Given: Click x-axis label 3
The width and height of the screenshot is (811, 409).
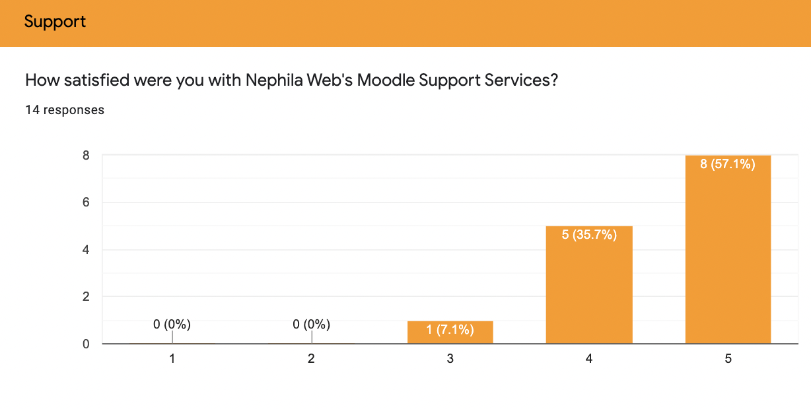Looking at the screenshot, I should pos(450,359).
